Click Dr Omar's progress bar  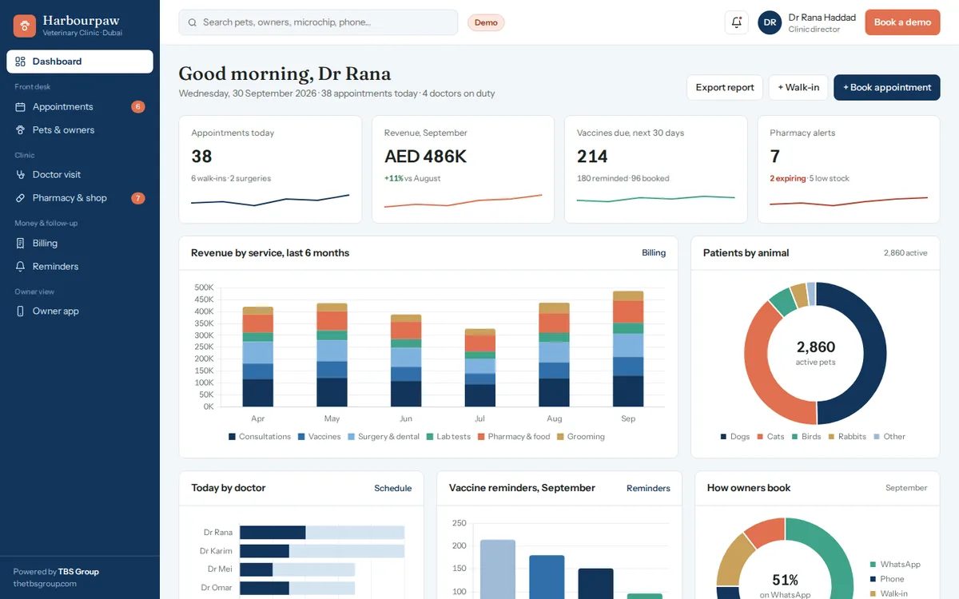coord(297,588)
